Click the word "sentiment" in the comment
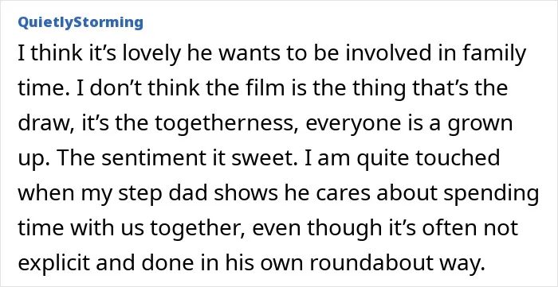This screenshot has width=558, height=287. (x=151, y=158)
